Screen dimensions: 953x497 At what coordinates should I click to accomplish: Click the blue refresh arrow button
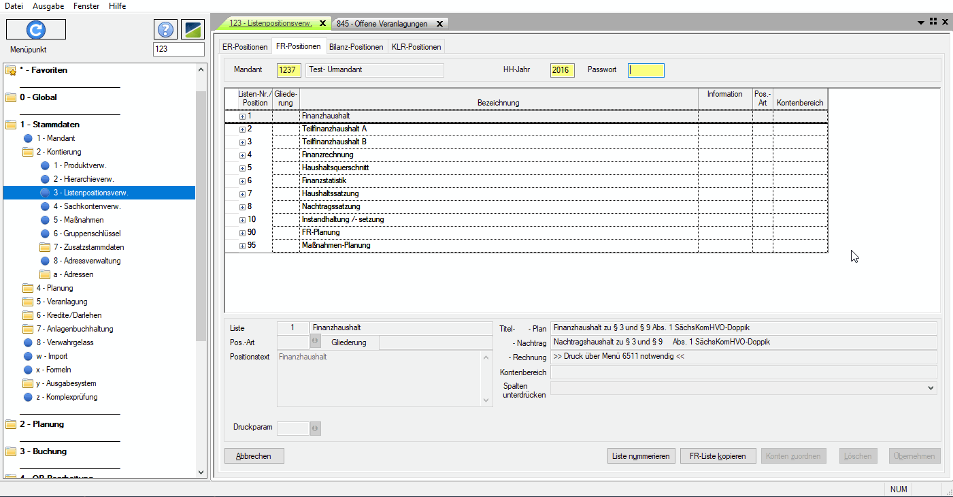(36, 29)
